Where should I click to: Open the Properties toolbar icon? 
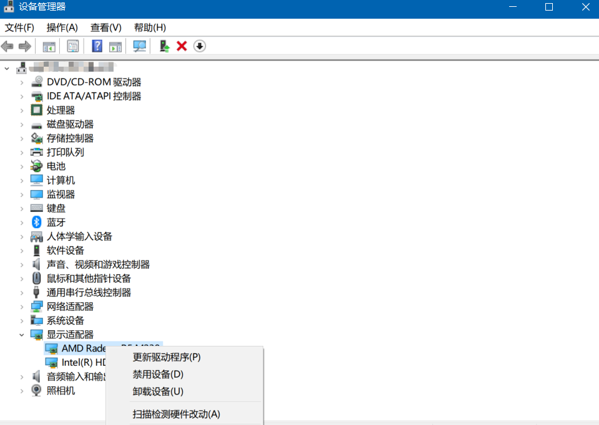(x=72, y=45)
